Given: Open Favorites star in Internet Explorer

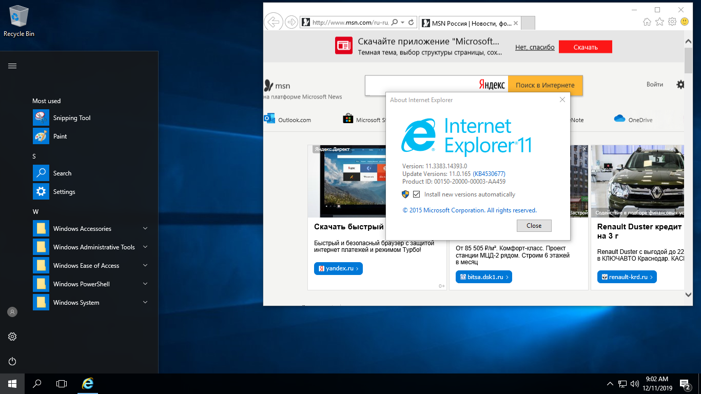Looking at the screenshot, I should click(x=659, y=22).
